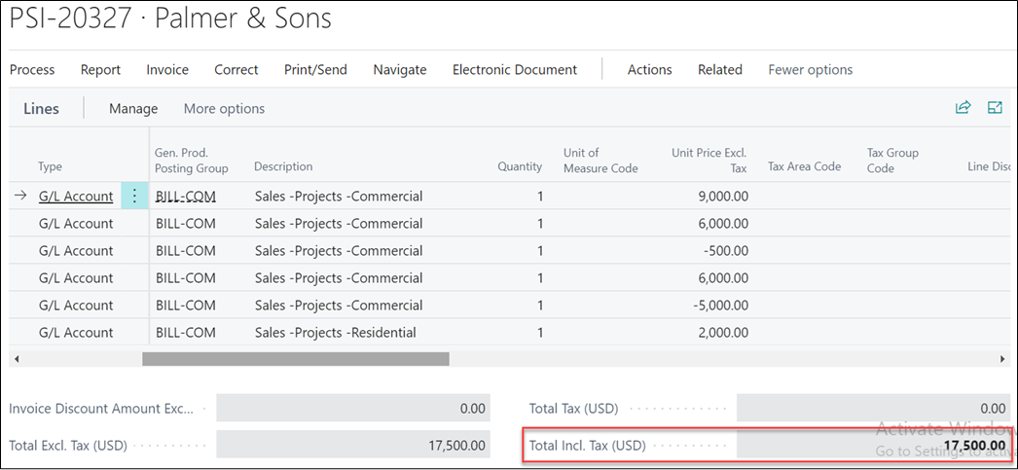Screen dimensions: 1018x470
Task: Click Fewer options to collapse actions
Action: coord(810,69)
